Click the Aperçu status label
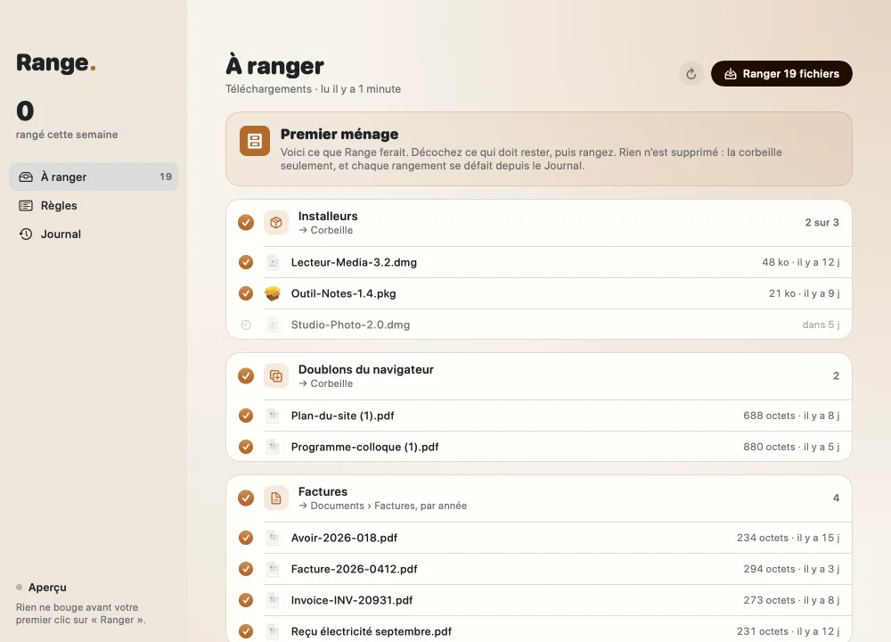This screenshot has width=891, height=642. point(47,588)
